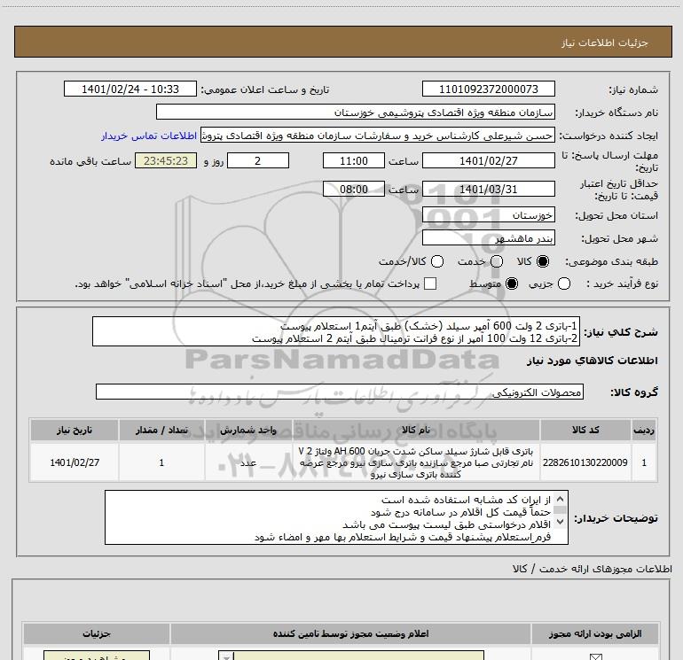The image size is (683, 660).
Task: Click the delivery city field بندر ماهشهر
Action: pos(488,237)
